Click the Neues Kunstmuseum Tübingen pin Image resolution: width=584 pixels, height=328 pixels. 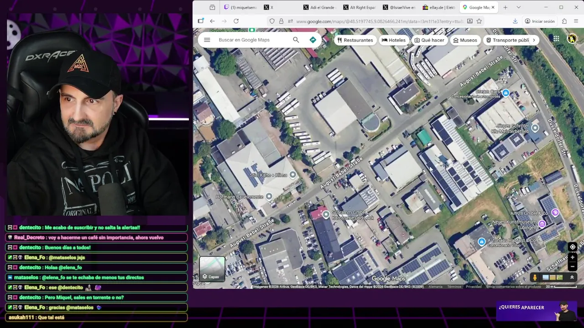542,224
